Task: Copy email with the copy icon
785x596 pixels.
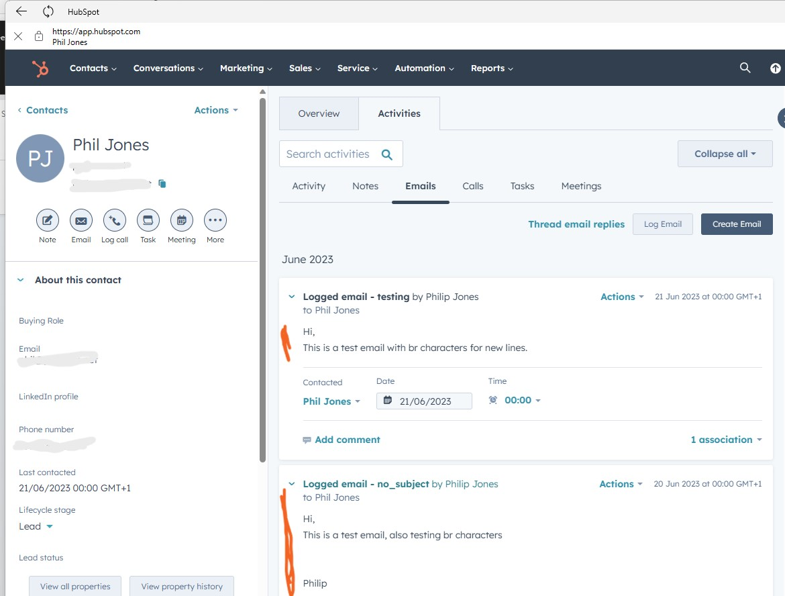Action: click(x=162, y=183)
